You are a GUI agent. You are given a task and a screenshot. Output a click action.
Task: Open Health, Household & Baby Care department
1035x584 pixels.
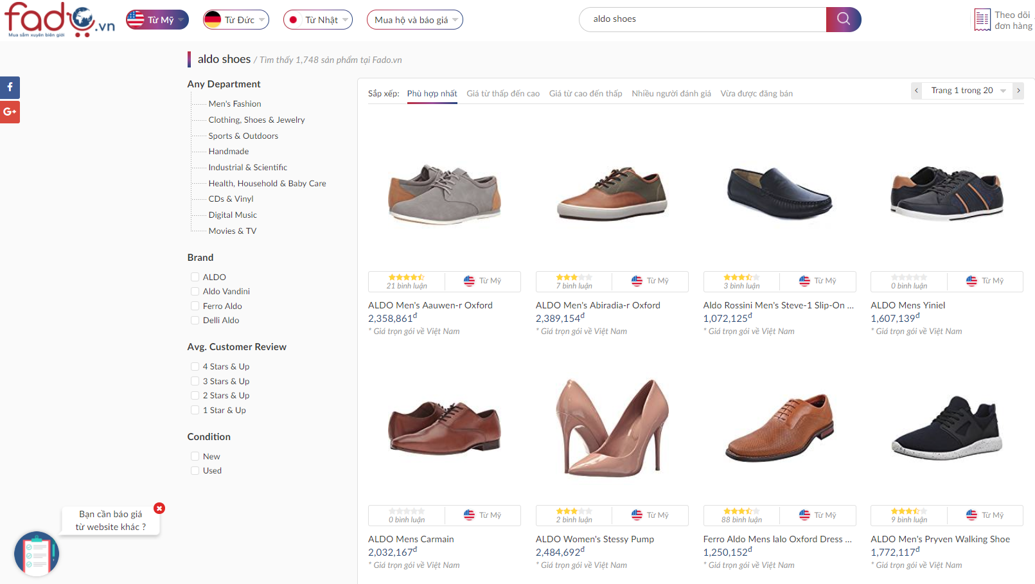[x=267, y=183]
